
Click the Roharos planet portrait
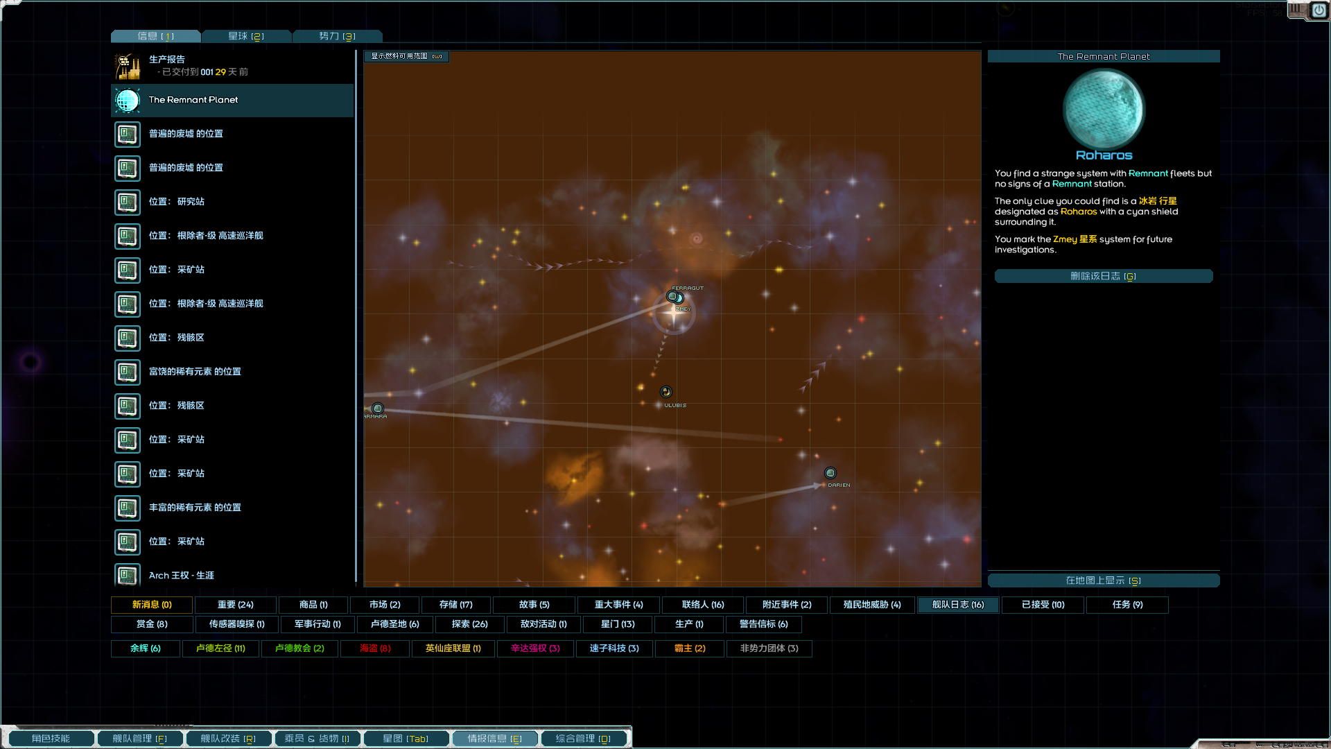[x=1103, y=110]
